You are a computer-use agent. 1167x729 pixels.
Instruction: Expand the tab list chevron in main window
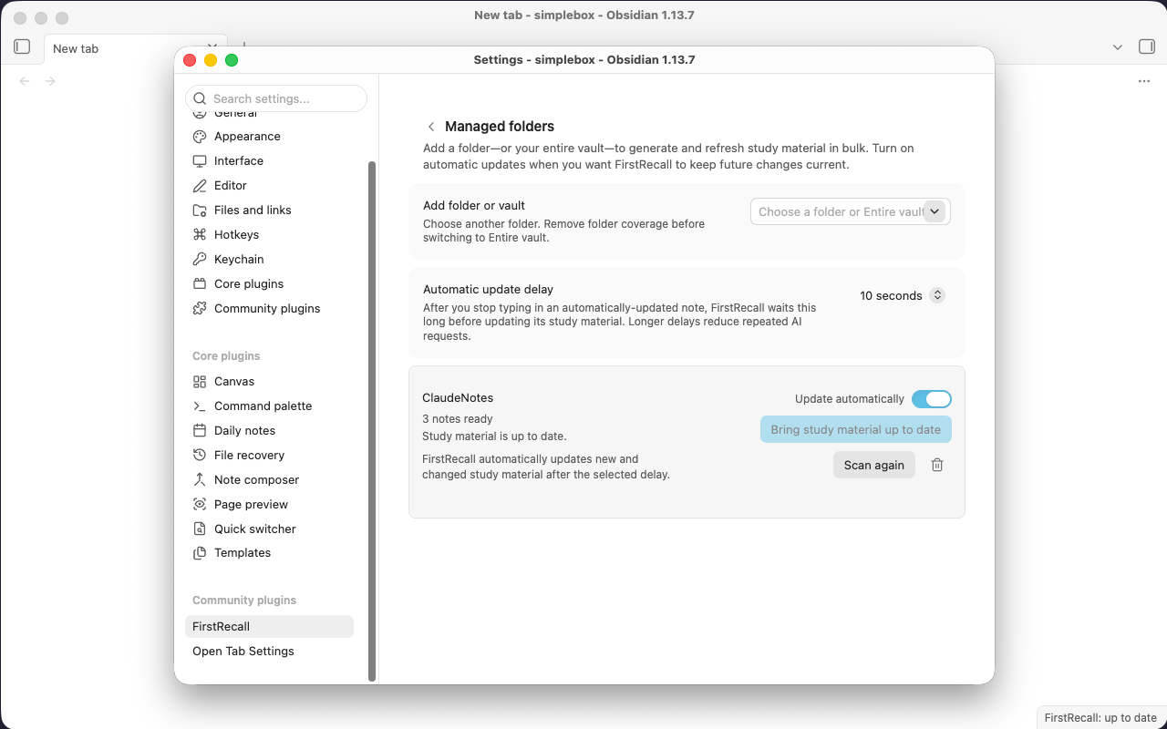click(1118, 47)
